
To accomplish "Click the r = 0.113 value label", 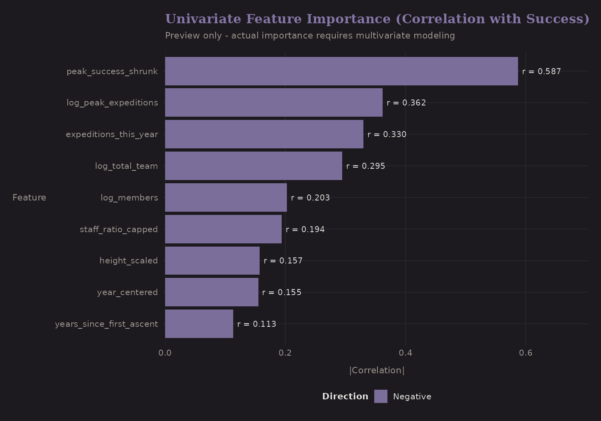I will pyautogui.click(x=256, y=324).
